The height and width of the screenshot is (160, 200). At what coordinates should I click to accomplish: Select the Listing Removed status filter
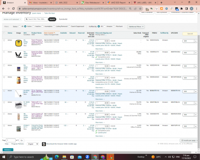click(x=54, y=26)
